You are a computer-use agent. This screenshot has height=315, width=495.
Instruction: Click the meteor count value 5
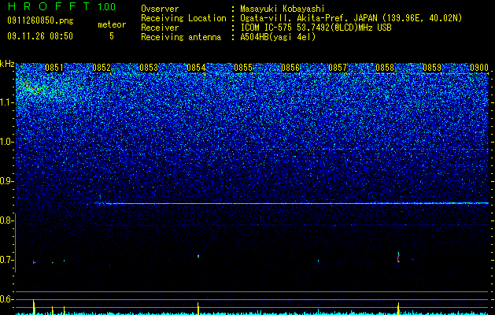tap(112, 36)
